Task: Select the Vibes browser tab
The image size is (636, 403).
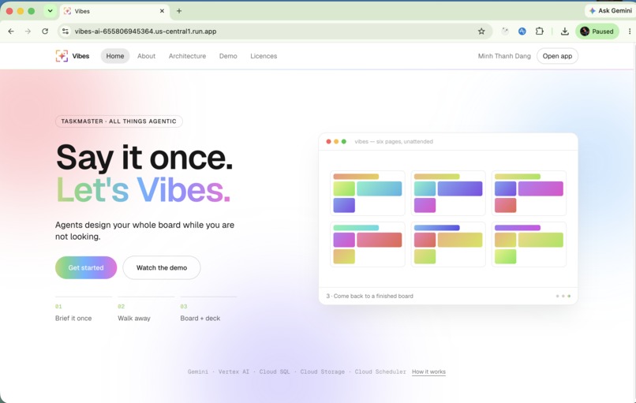Action: (114, 11)
